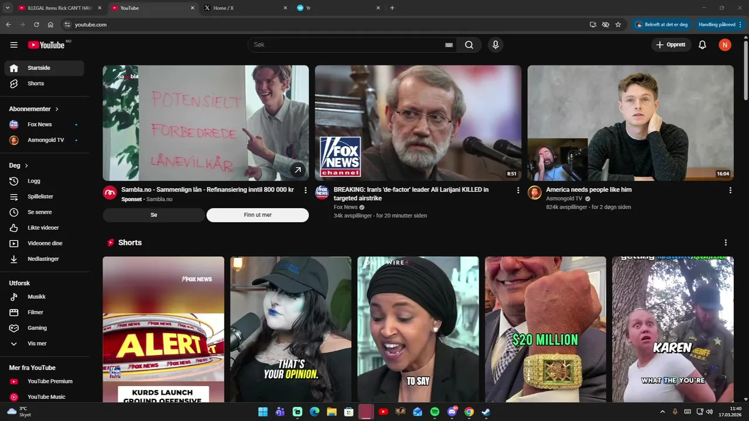This screenshot has width=749, height=421.
Task: Open the Windows Start menu
Action: coord(263,412)
